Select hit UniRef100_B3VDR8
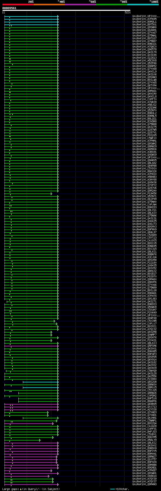 [144, 121]
